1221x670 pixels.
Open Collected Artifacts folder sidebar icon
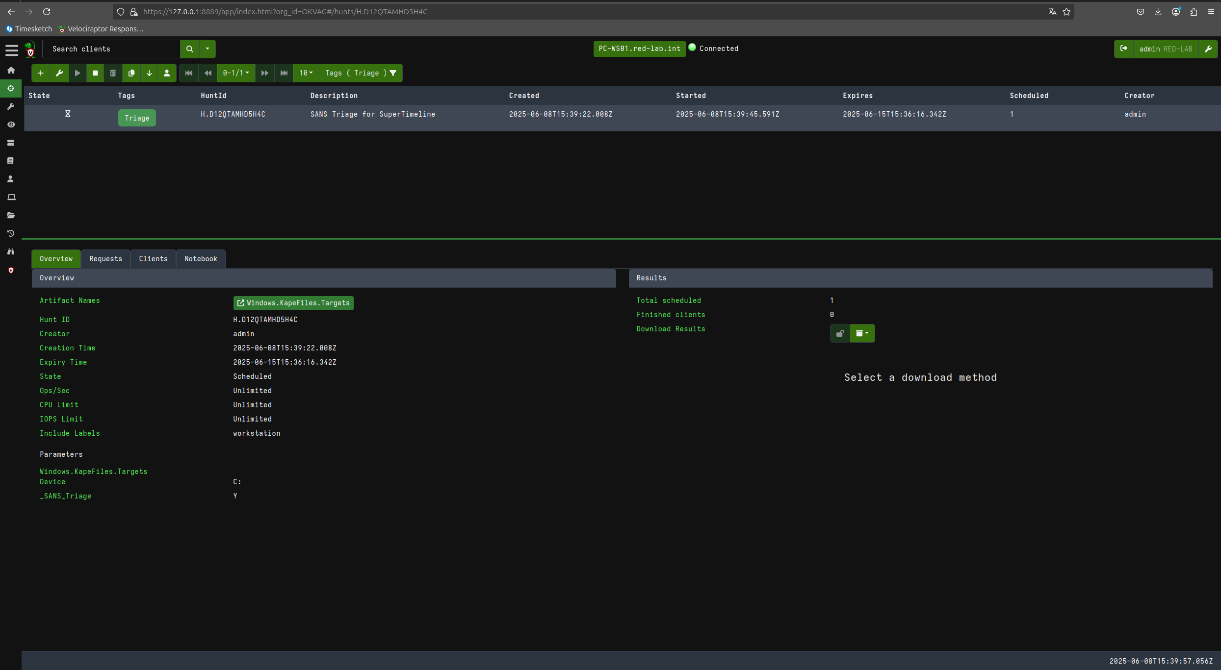[11, 215]
